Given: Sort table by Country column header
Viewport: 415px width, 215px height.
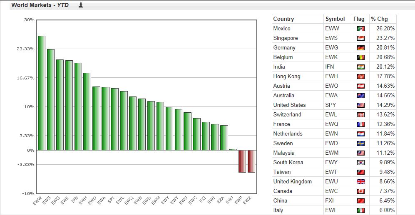Looking at the screenshot, I should pos(283,19).
